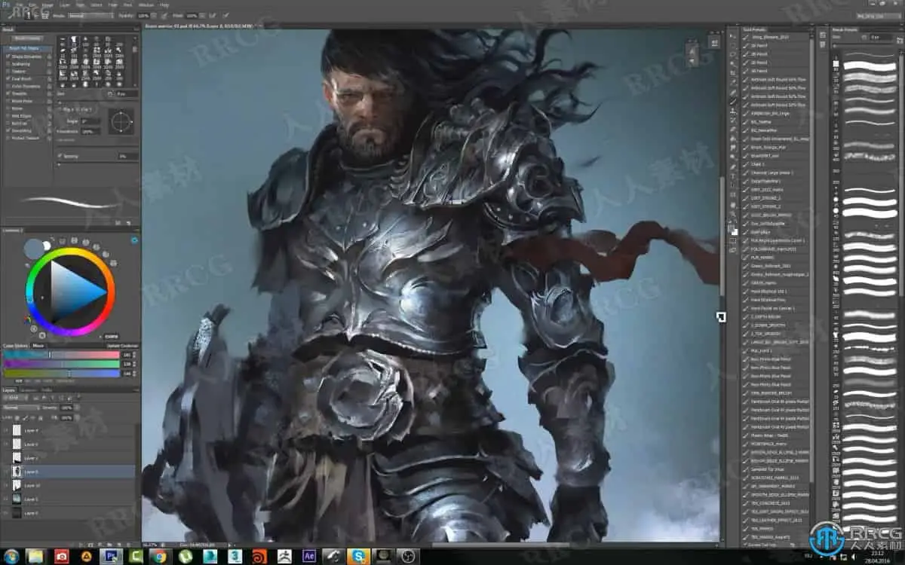Select the highlighted layer thumbnail
Viewport: 905px width, 565px height.
17,471
